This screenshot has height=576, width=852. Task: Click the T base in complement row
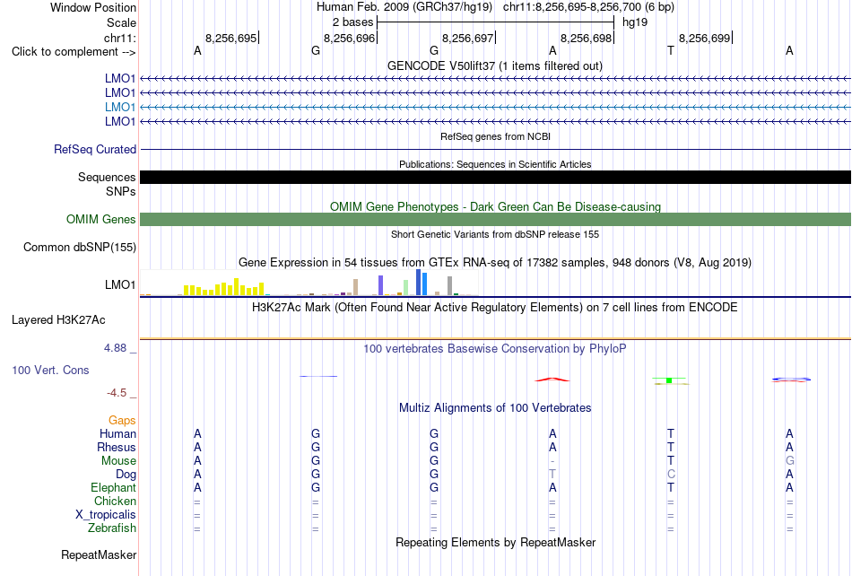[x=671, y=50]
